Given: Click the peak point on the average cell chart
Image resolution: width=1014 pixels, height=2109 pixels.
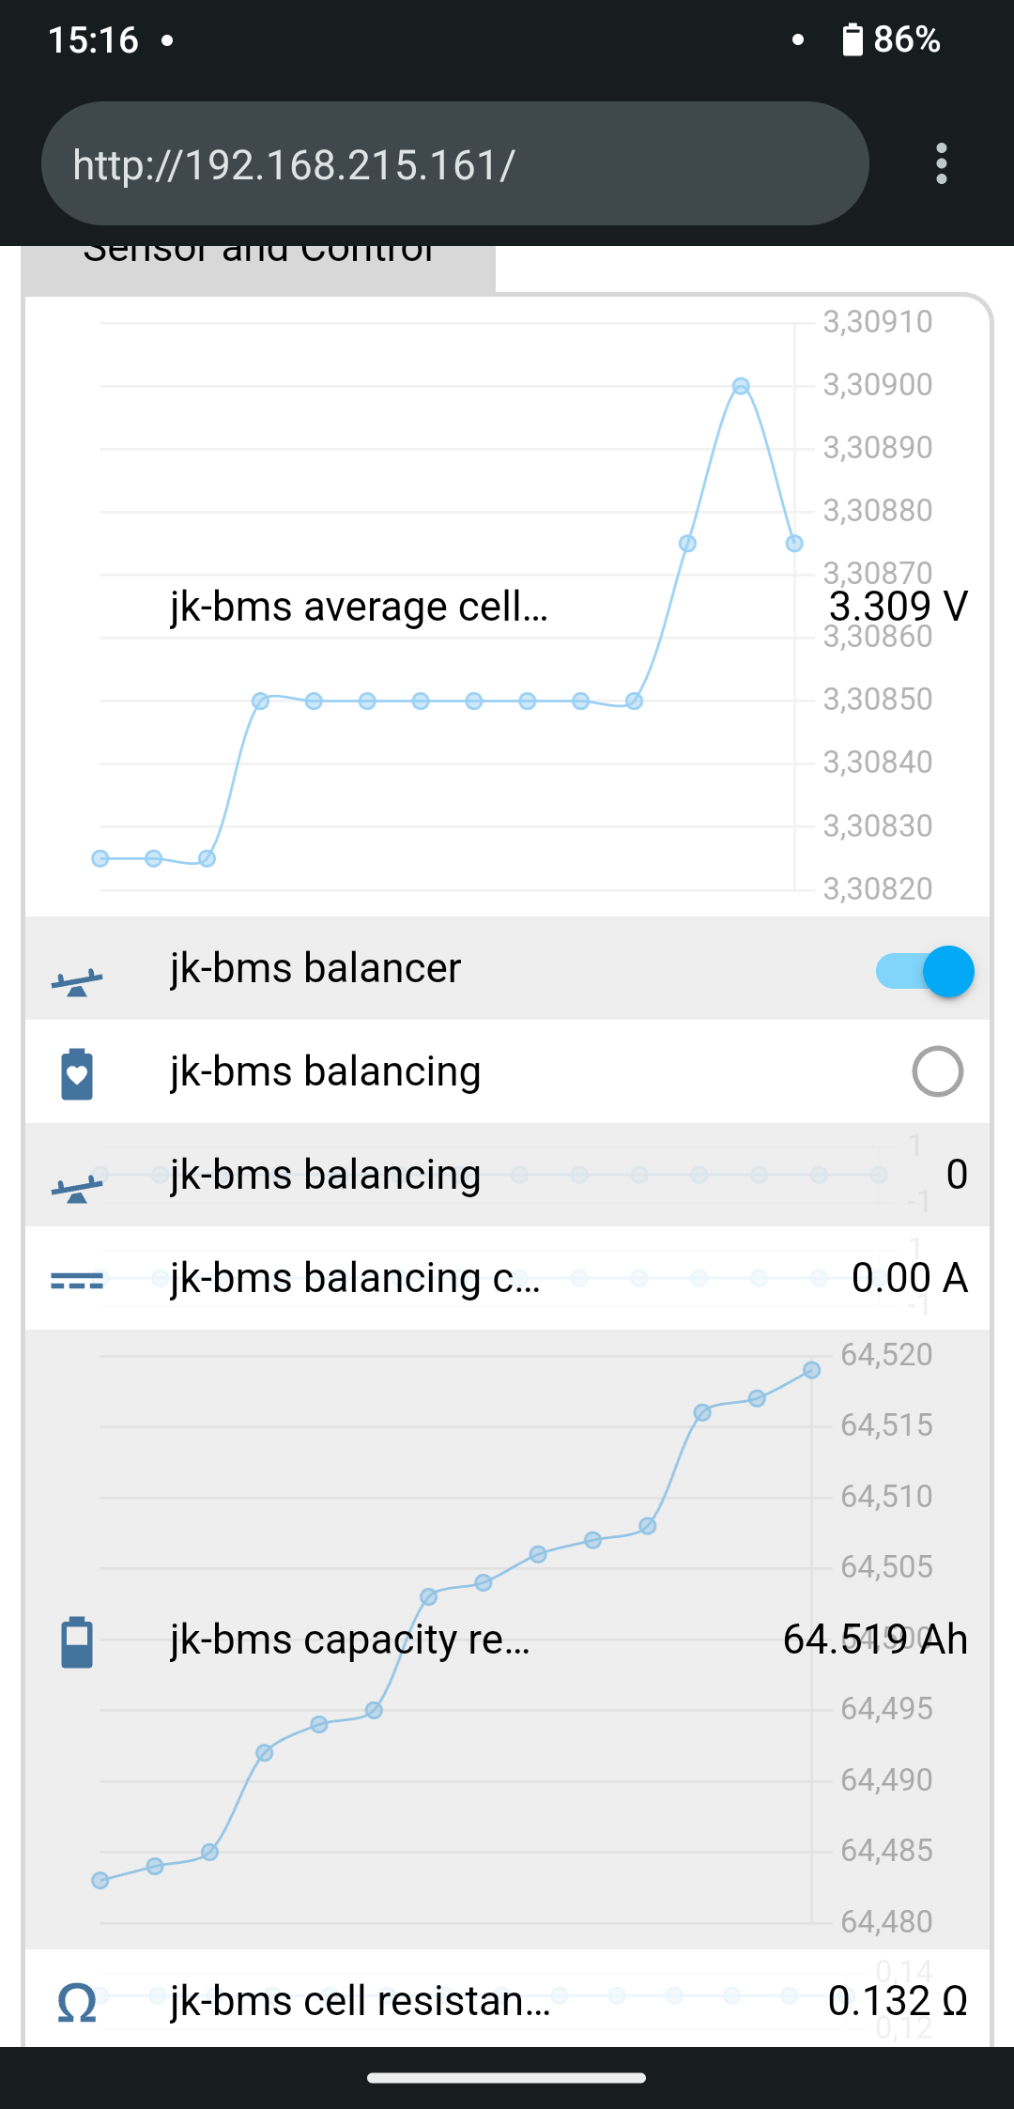Looking at the screenshot, I should click(741, 386).
